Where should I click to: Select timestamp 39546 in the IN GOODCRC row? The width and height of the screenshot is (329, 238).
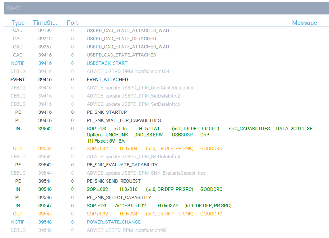point(45,189)
